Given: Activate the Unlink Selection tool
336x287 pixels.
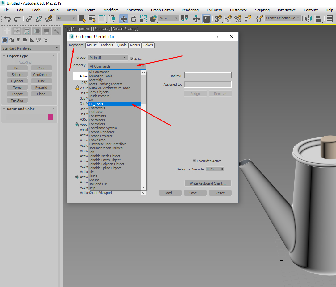Looking at the screenshot, I should click(39, 19).
